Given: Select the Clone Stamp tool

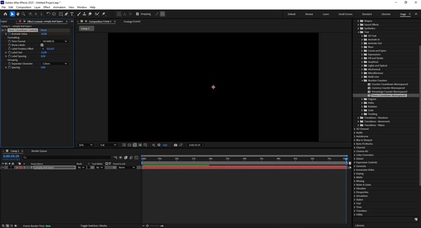Looking at the screenshot, I should [84, 14].
